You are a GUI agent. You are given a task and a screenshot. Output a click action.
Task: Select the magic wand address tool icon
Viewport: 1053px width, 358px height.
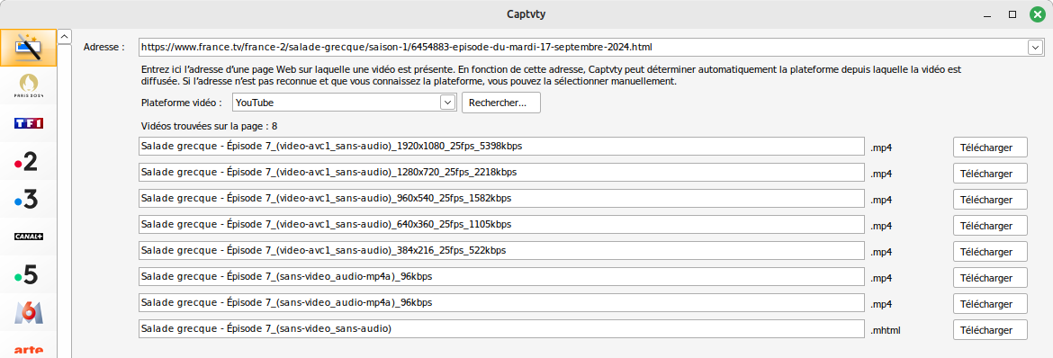(28, 48)
